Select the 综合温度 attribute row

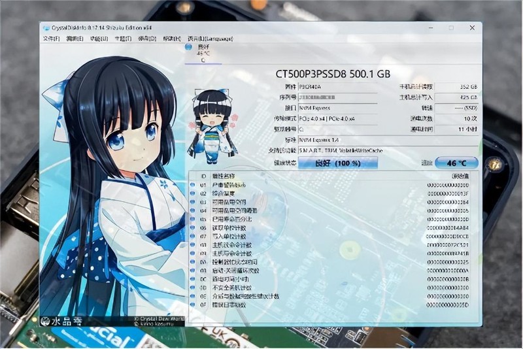[x=329, y=193]
